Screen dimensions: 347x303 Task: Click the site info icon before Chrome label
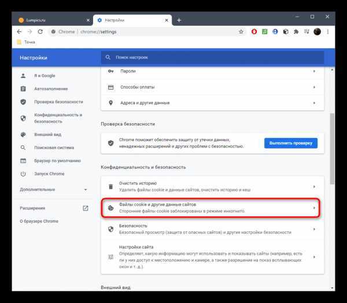(53, 32)
